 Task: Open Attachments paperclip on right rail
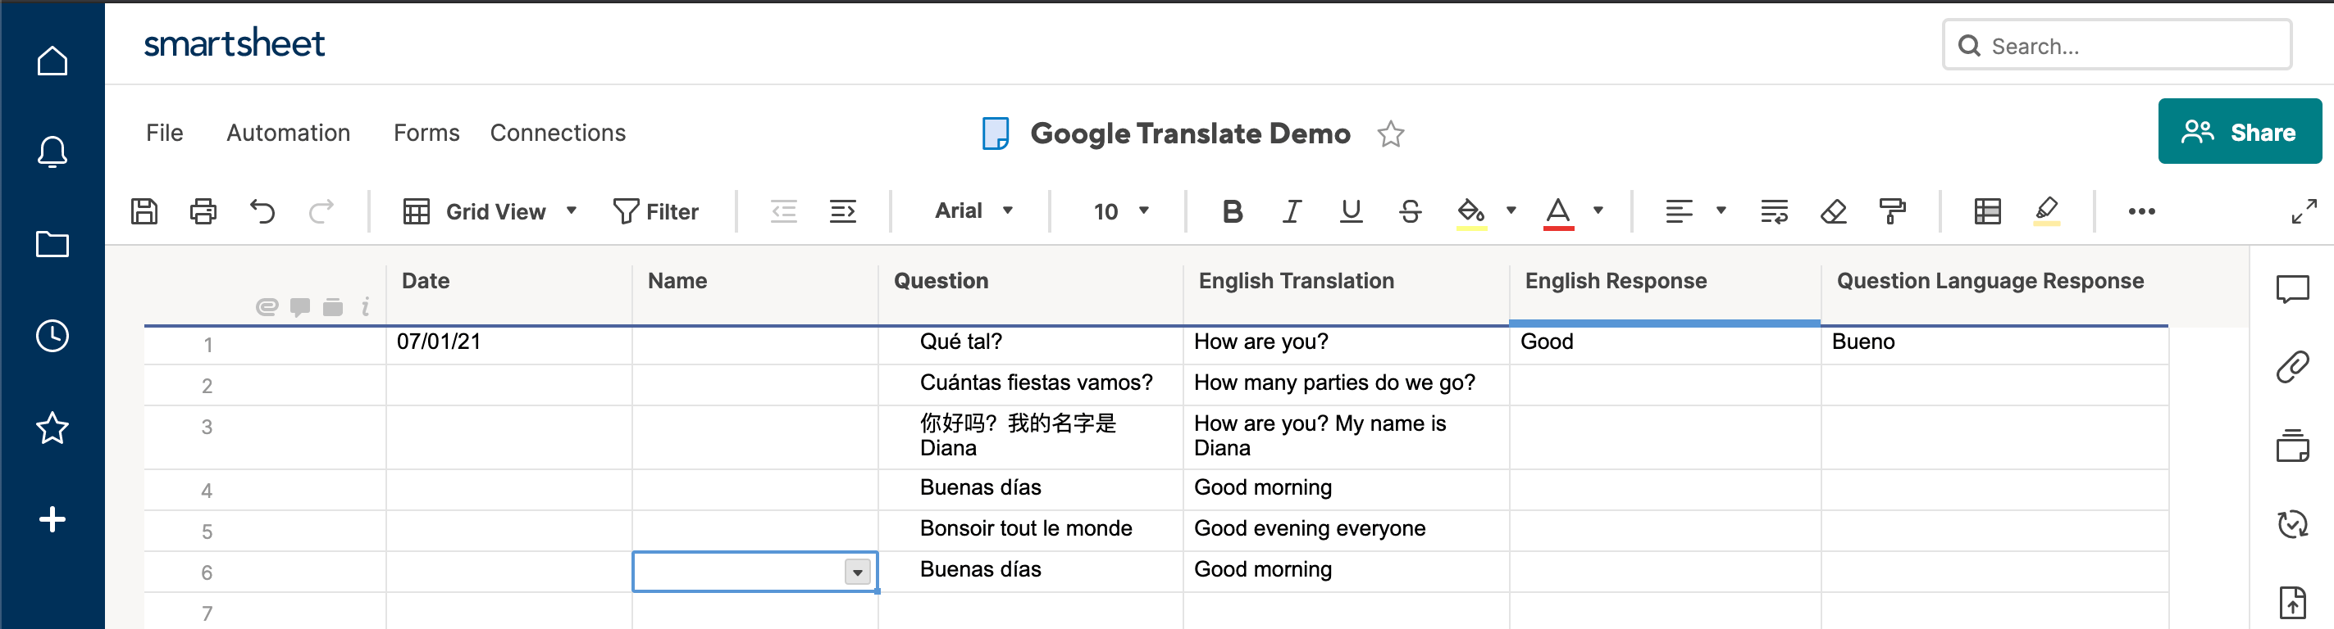2292,368
